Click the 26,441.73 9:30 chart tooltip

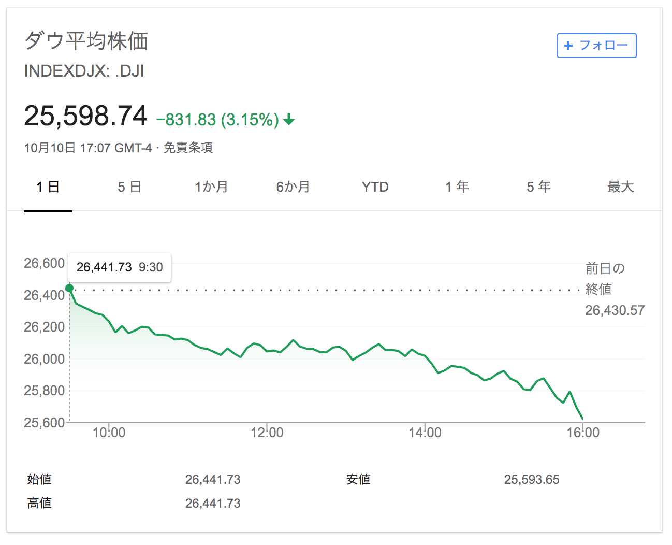pos(120,267)
